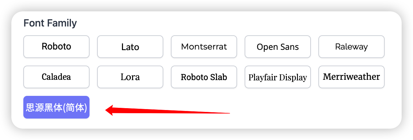This screenshot has width=413, height=140.
Task: Use the Raleway typeface option
Action: point(352,47)
